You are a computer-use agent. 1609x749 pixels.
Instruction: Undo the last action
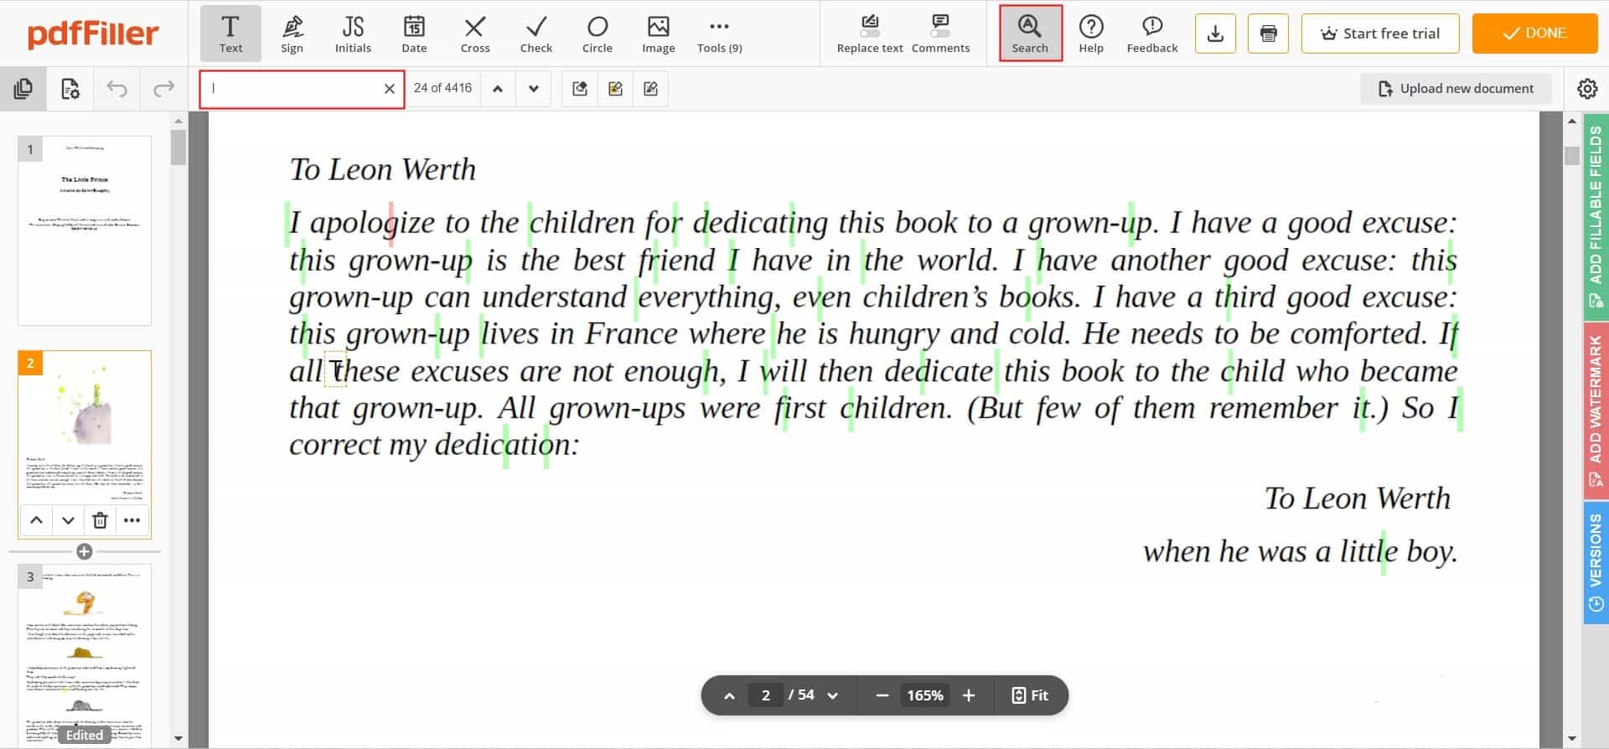click(x=117, y=89)
